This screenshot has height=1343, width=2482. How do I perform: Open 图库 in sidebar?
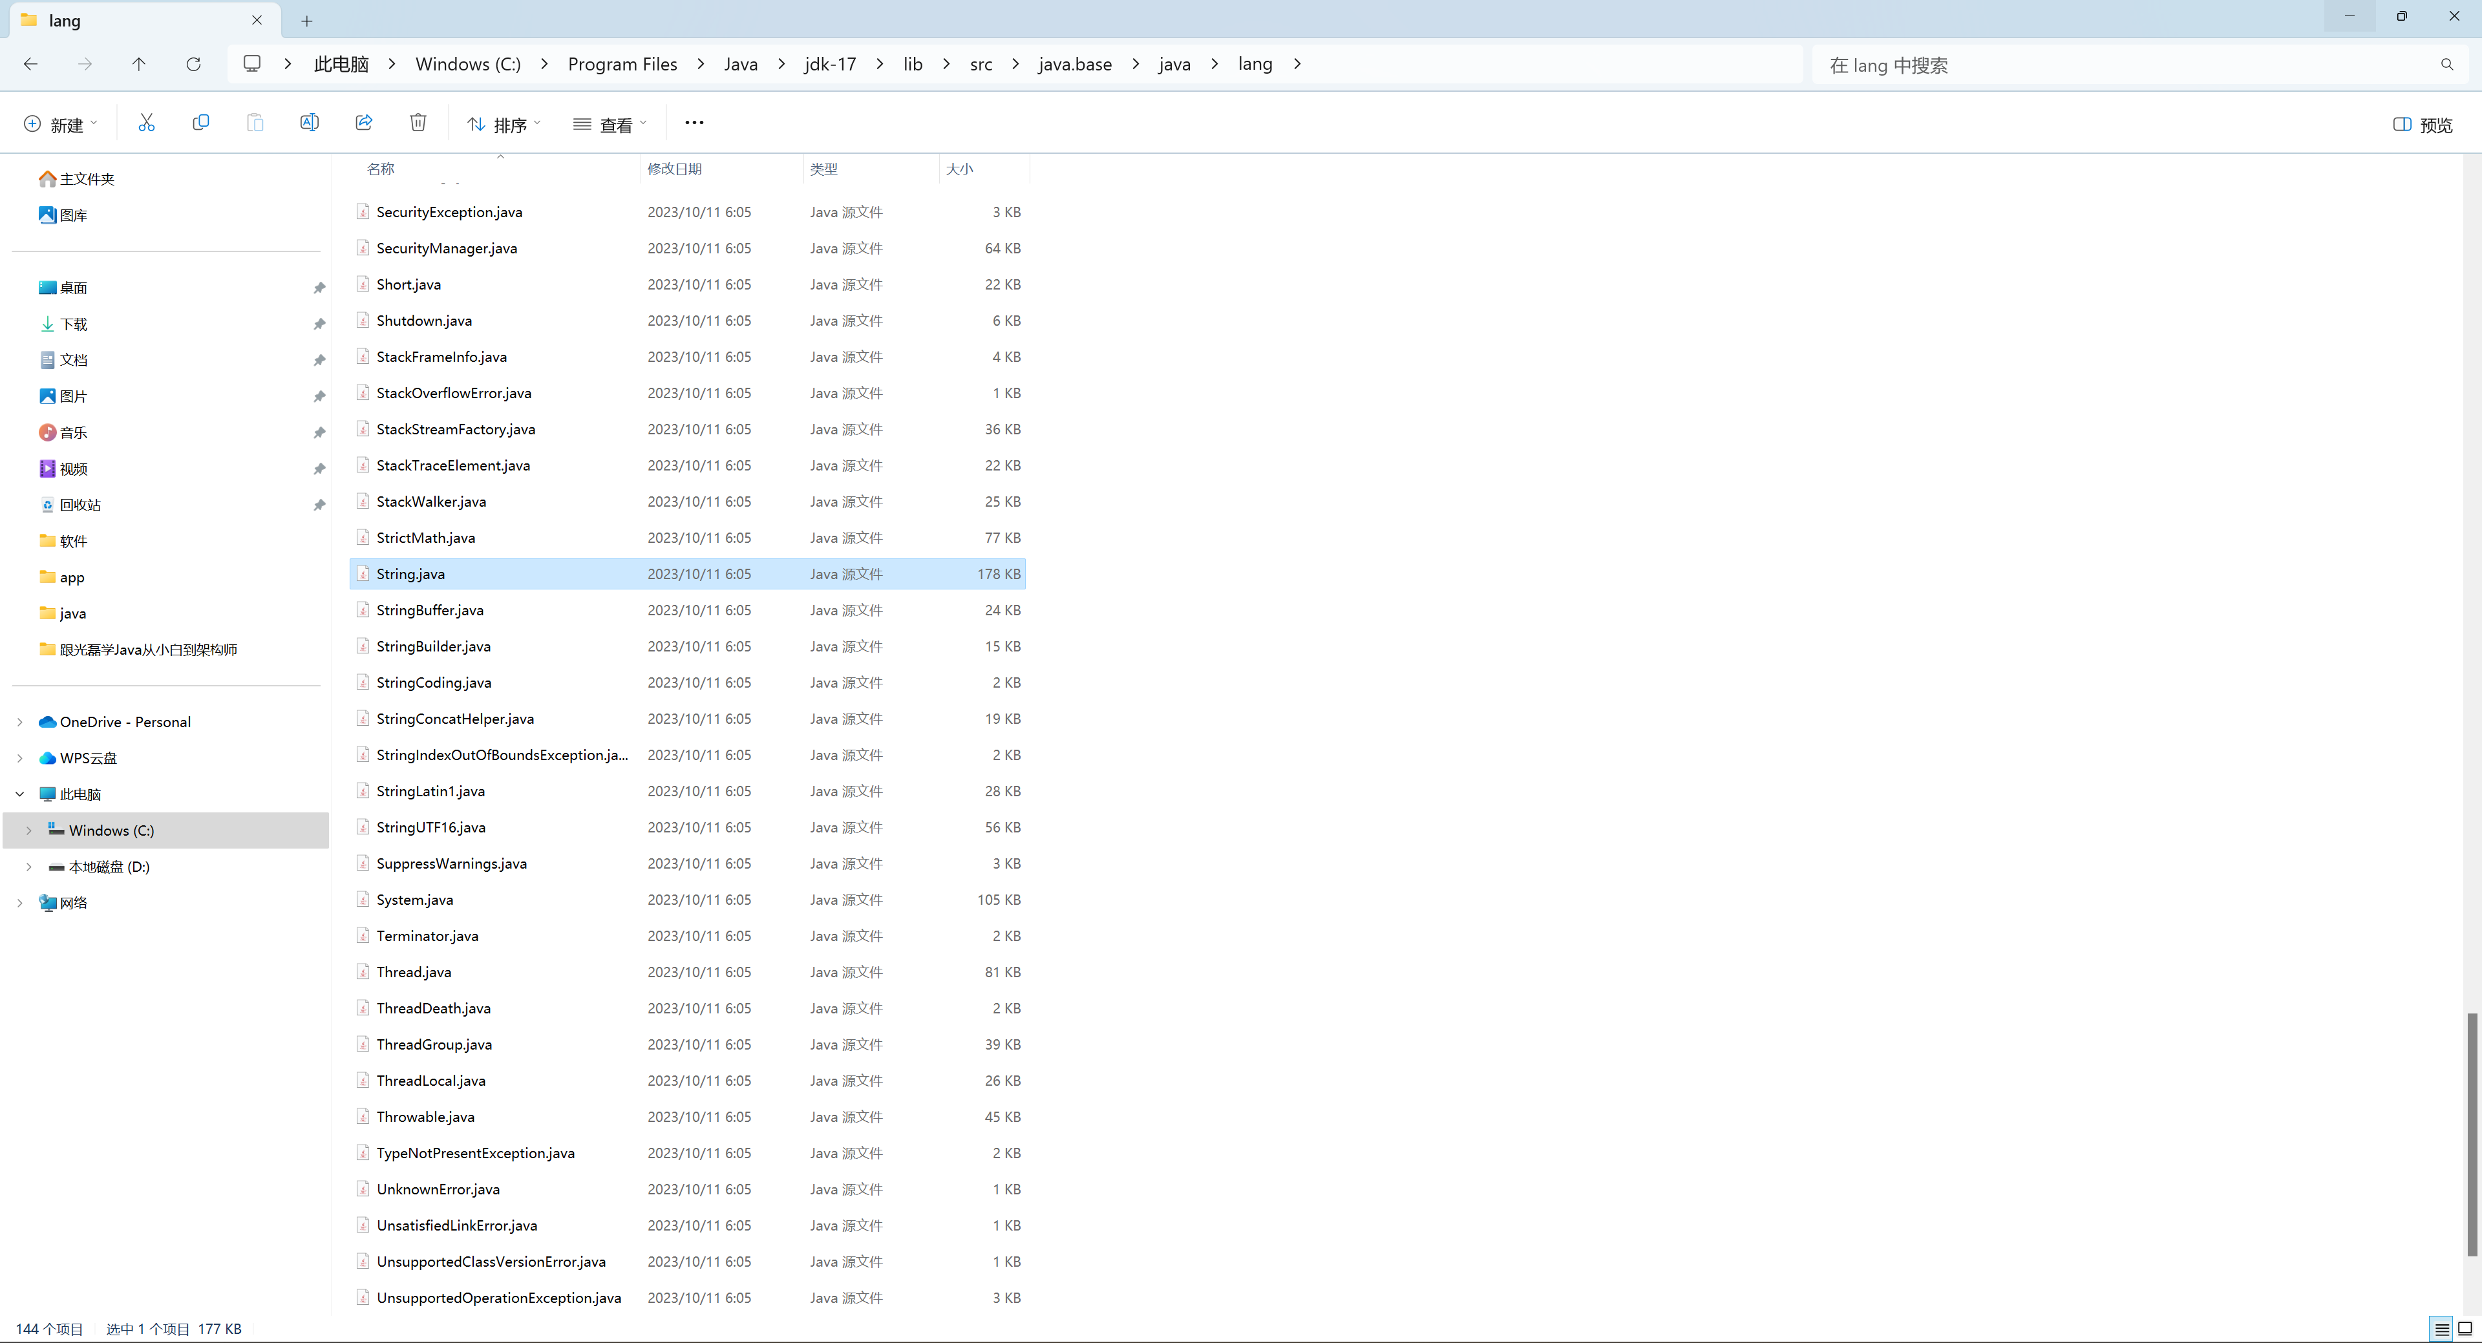pos(63,215)
